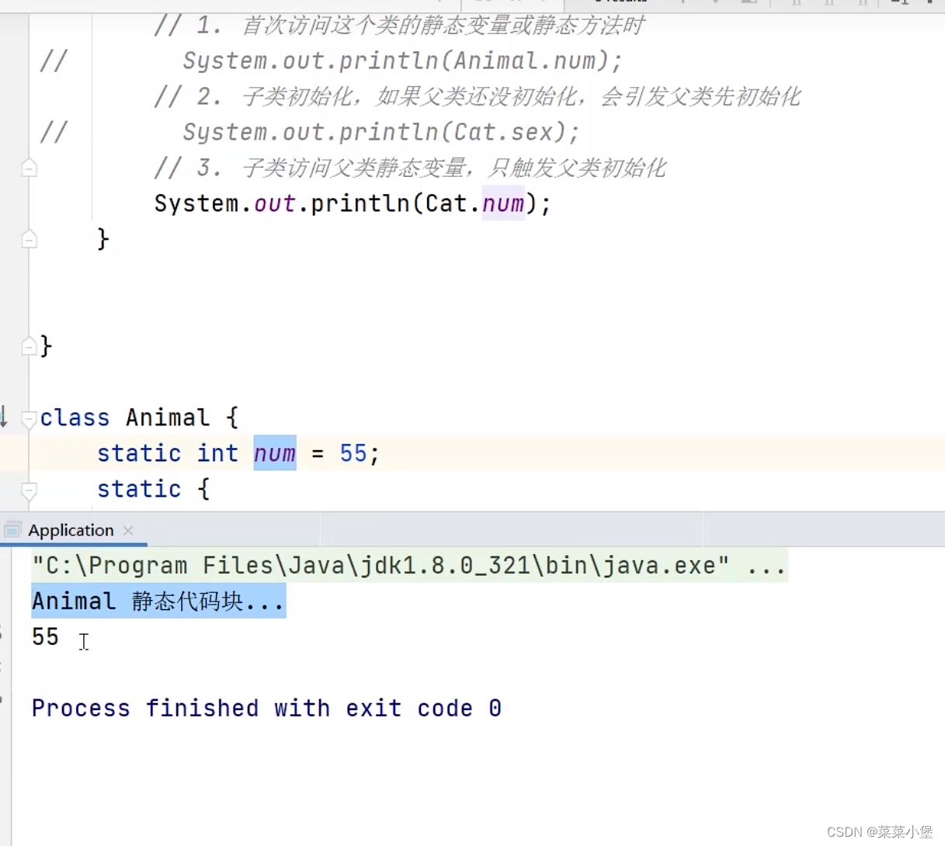This screenshot has width=945, height=846.
Task: Click the "out" field in System.out.println(Cat.num)
Action: tap(274, 203)
